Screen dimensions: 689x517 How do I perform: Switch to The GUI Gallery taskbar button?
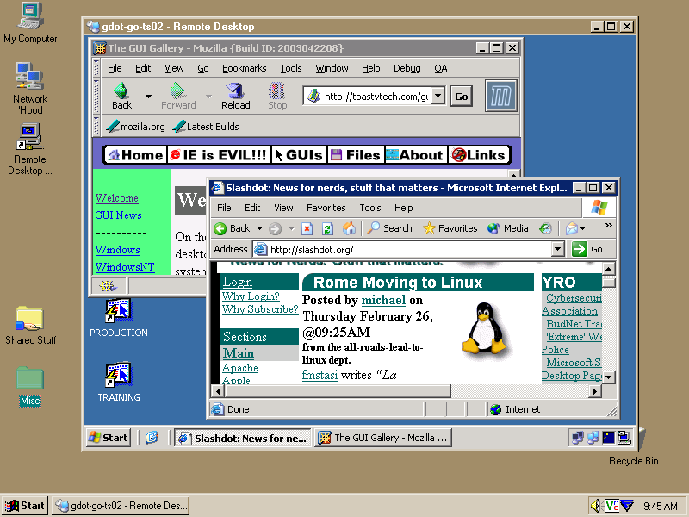pos(383,438)
